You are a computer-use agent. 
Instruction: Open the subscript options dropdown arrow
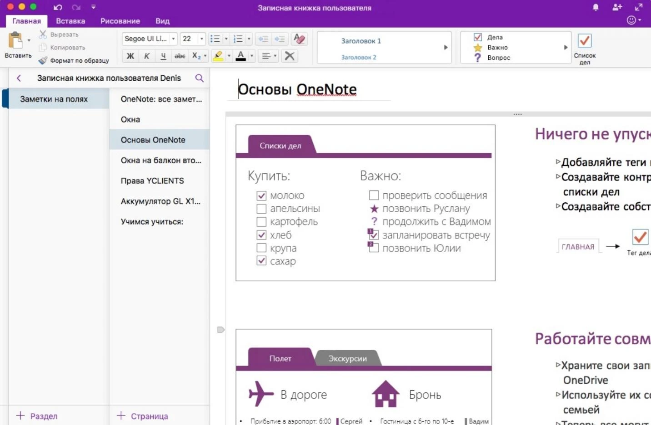click(x=205, y=56)
